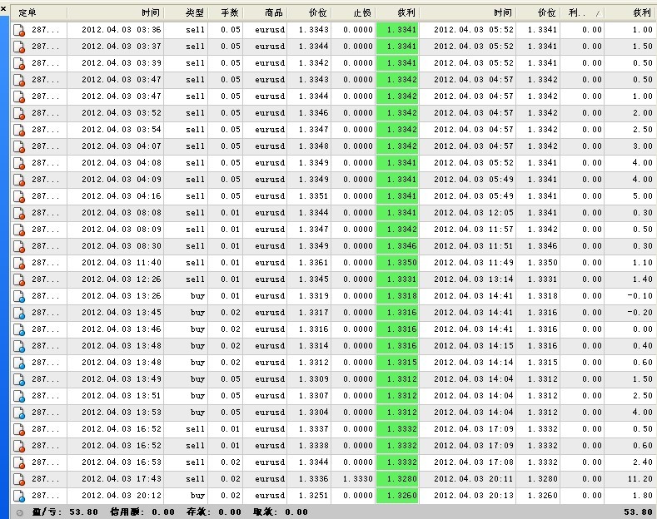The height and width of the screenshot is (519, 657).
Task: Click the order icon of the 04:09 sell row
Action: 19,180
